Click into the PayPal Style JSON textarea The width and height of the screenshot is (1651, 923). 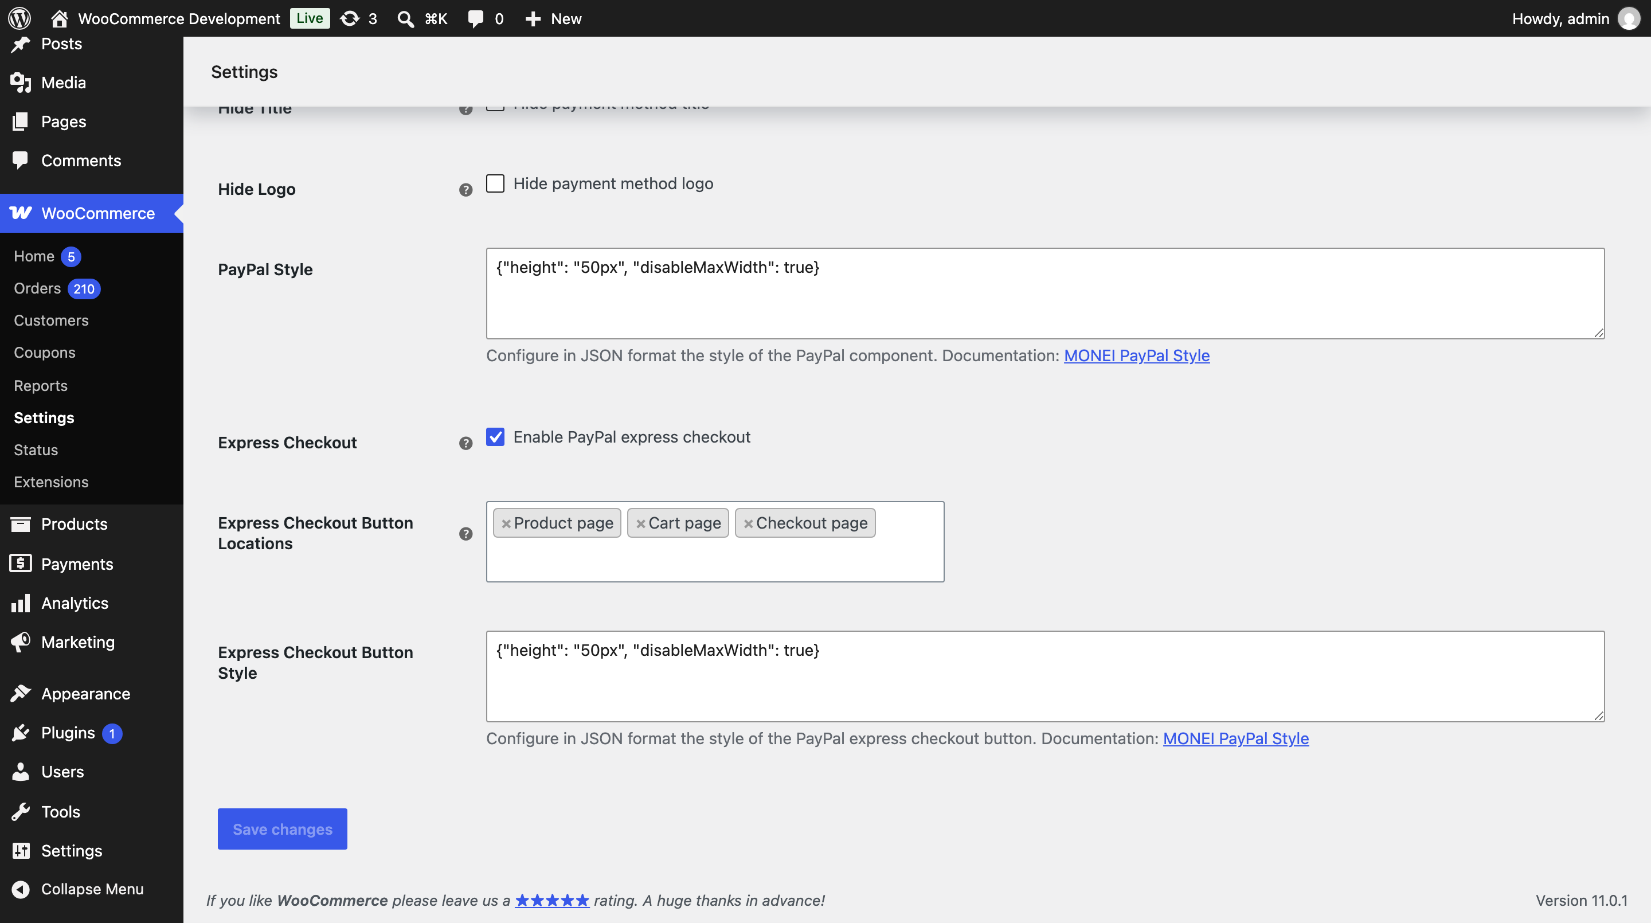coord(1045,294)
